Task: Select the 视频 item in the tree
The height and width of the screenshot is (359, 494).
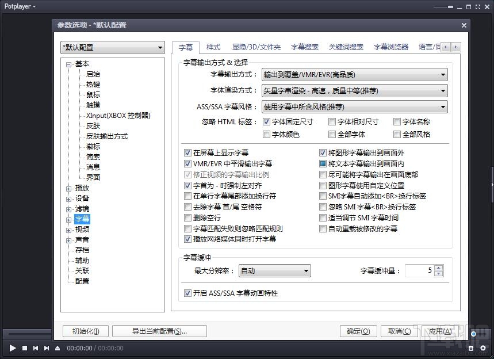Action: [x=81, y=229]
